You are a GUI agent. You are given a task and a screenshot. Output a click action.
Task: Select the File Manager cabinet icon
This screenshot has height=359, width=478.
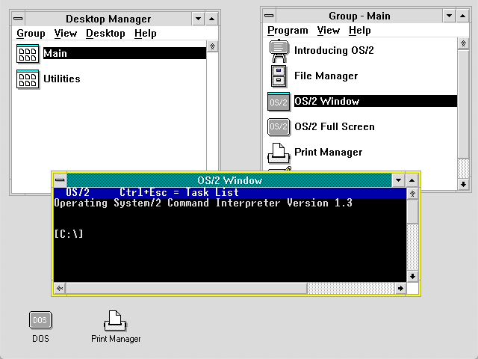(x=279, y=76)
